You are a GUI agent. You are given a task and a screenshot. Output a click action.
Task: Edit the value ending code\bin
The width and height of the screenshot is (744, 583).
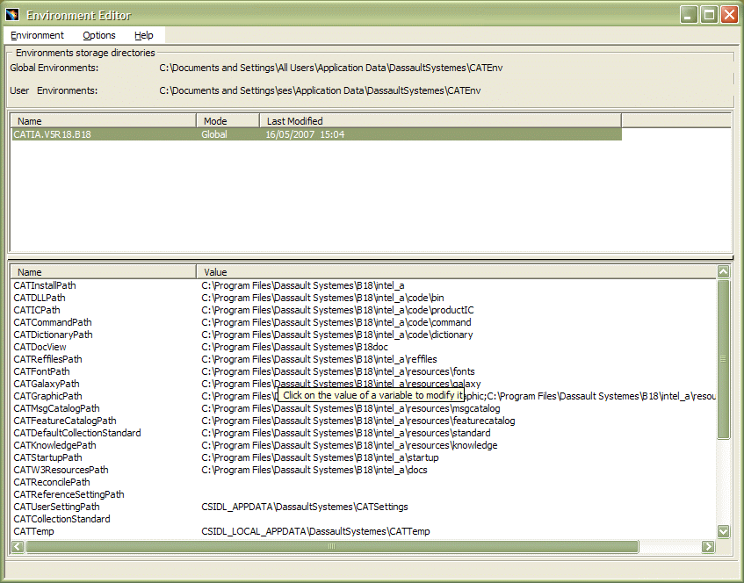(322, 298)
